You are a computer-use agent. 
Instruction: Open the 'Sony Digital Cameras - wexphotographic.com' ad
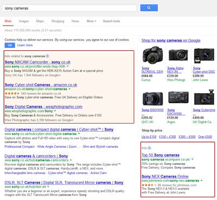tap(43, 107)
